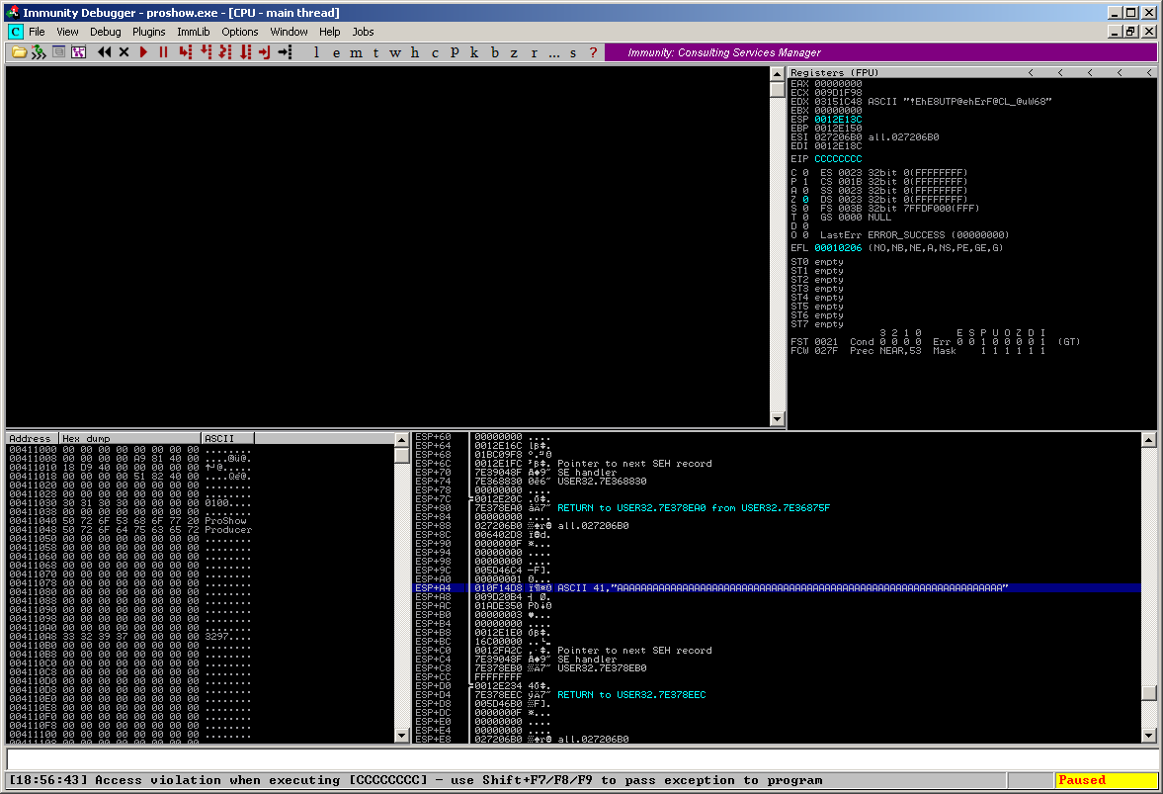Click the command input field at bottom
Image resolution: width=1163 pixels, height=794 pixels.
pyautogui.click(x=581, y=759)
